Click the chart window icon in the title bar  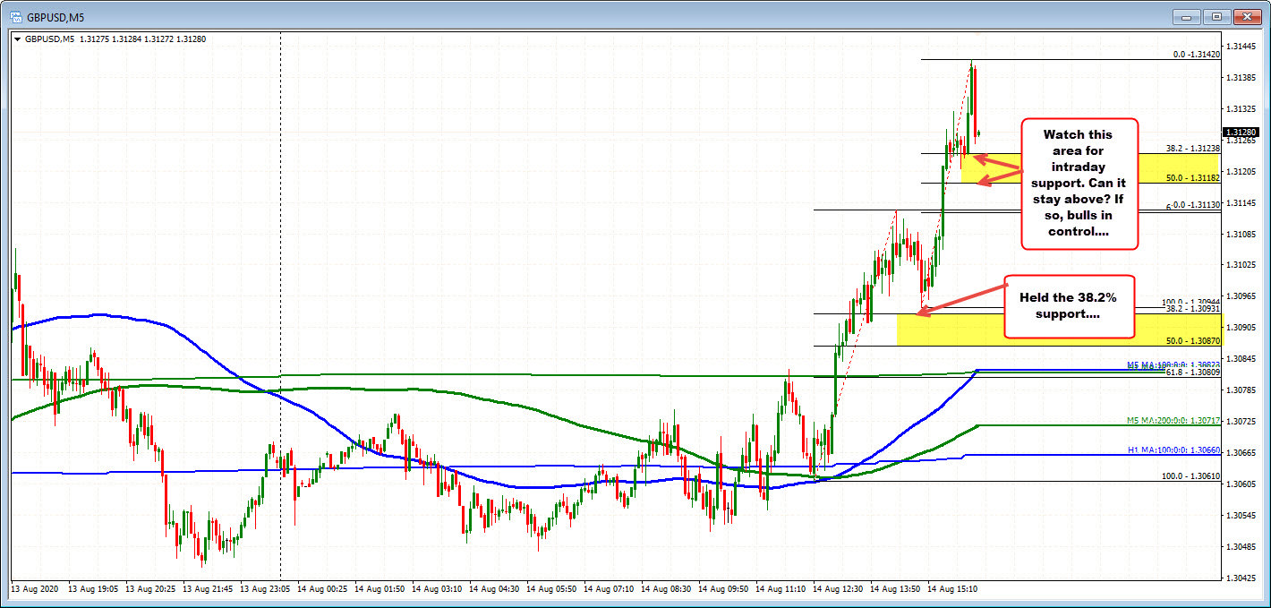point(16,16)
